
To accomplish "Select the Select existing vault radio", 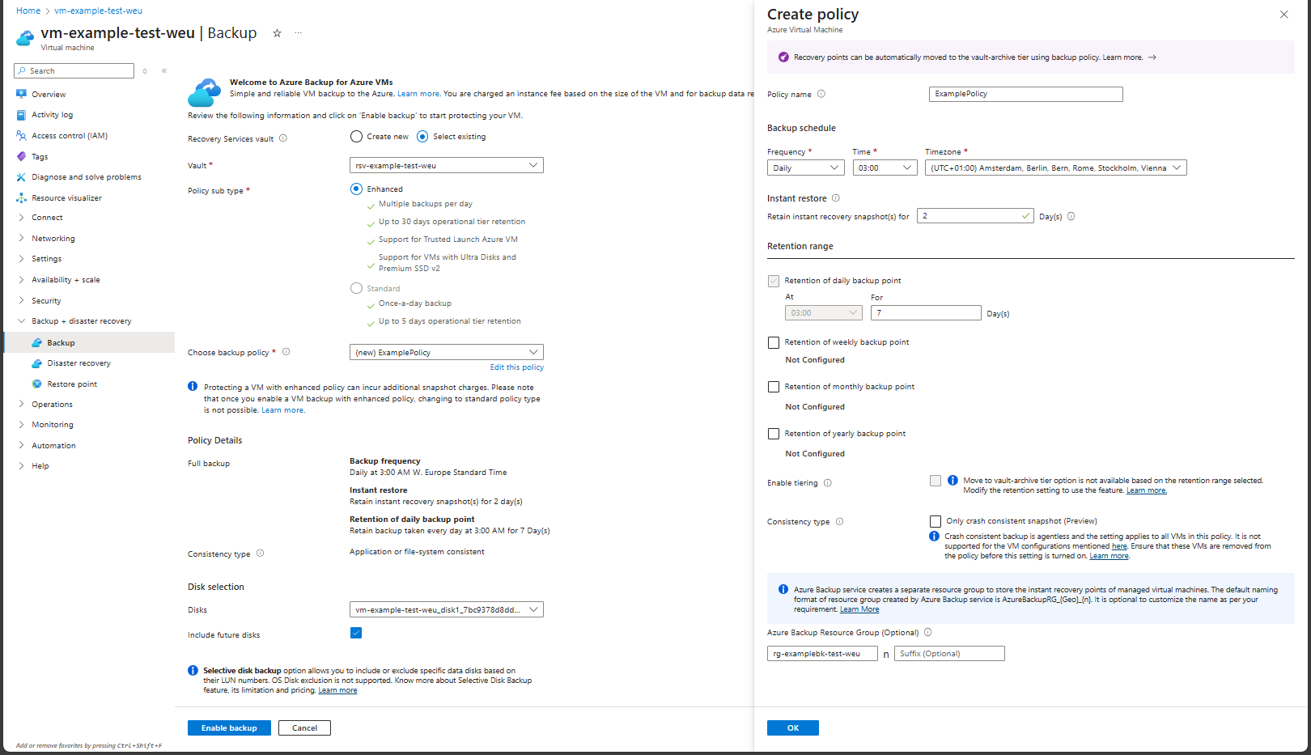I will pyautogui.click(x=422, y=137).
